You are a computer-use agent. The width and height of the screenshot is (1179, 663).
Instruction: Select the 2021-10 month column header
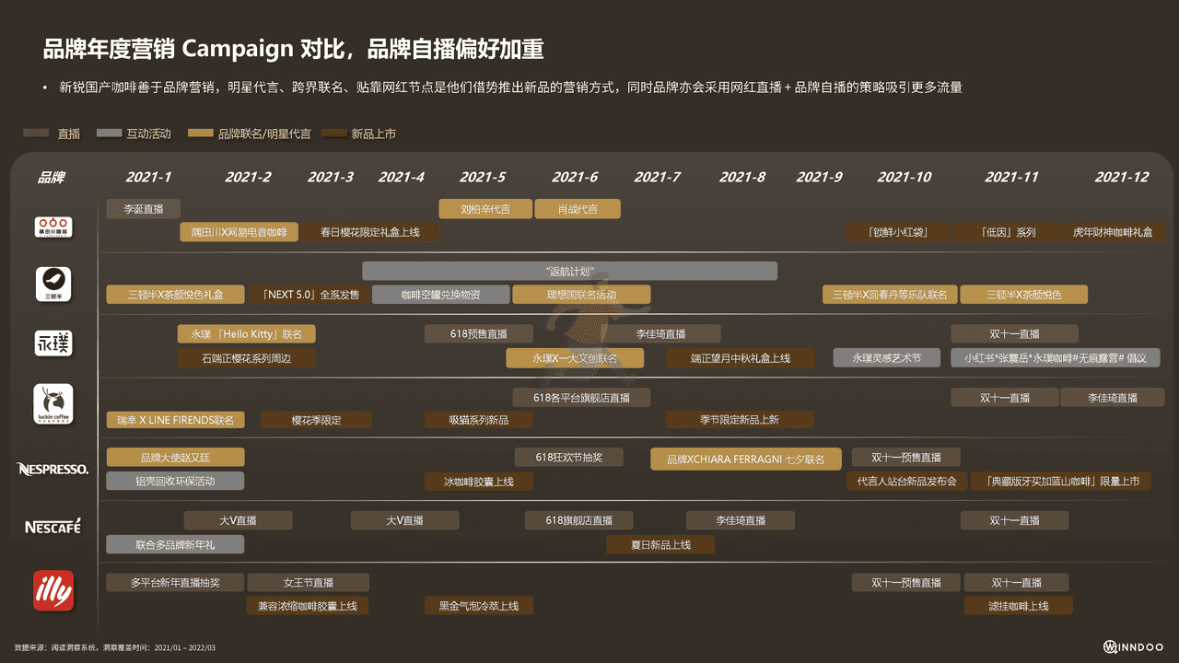tap(905, 177)
